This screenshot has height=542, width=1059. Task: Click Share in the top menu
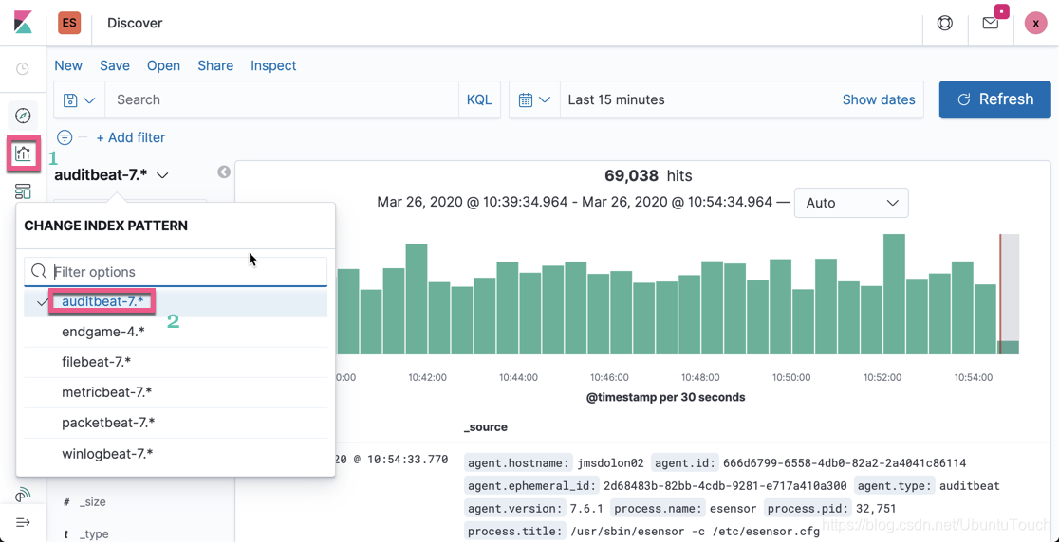(x=215, y=65)
